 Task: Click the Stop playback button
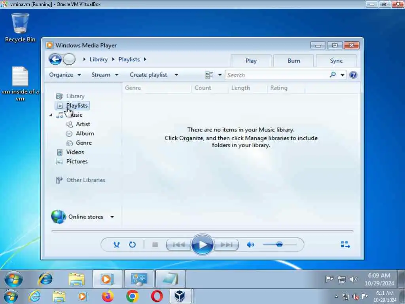pos(155,245)
